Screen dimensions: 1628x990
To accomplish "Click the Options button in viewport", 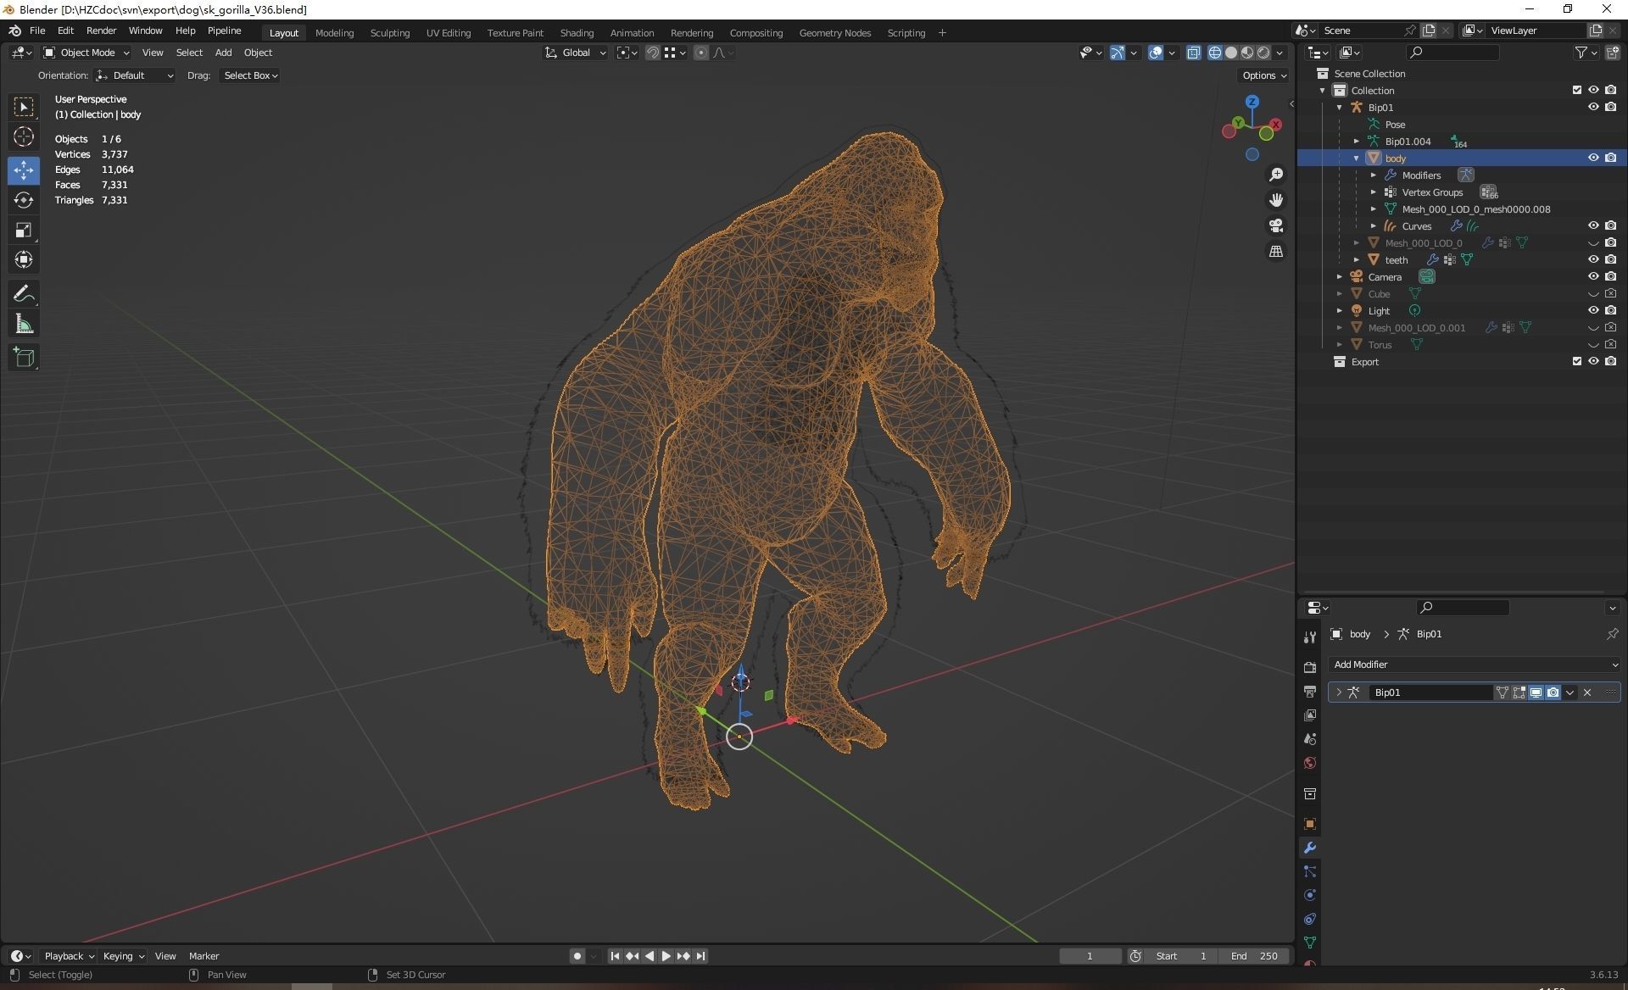I will 1263,75.
